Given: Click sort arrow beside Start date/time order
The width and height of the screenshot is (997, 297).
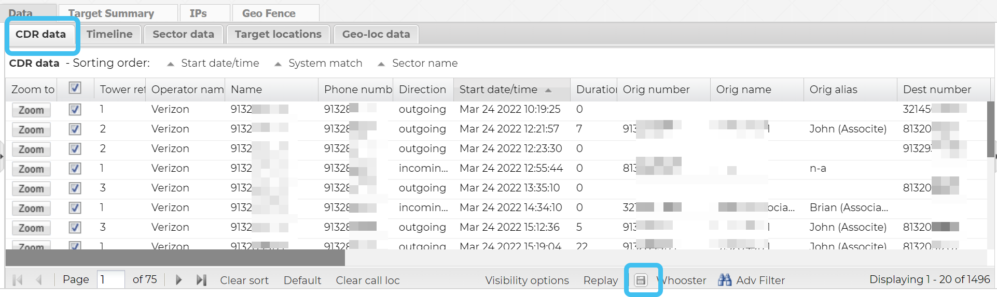Looking at the screenshot, I should tap(171, 64).
